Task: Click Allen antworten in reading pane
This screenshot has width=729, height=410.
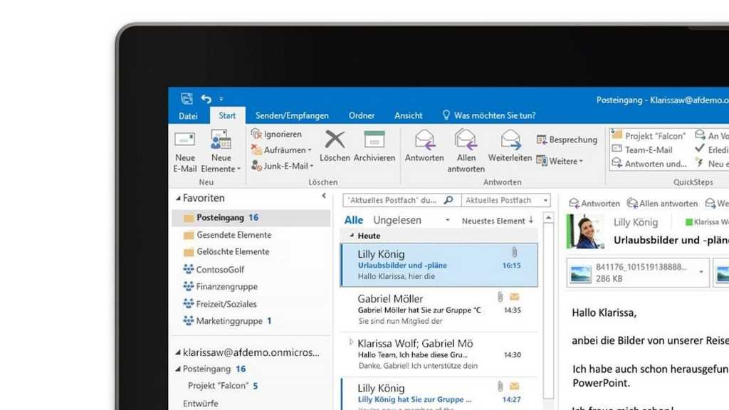Action: [663, 203]
